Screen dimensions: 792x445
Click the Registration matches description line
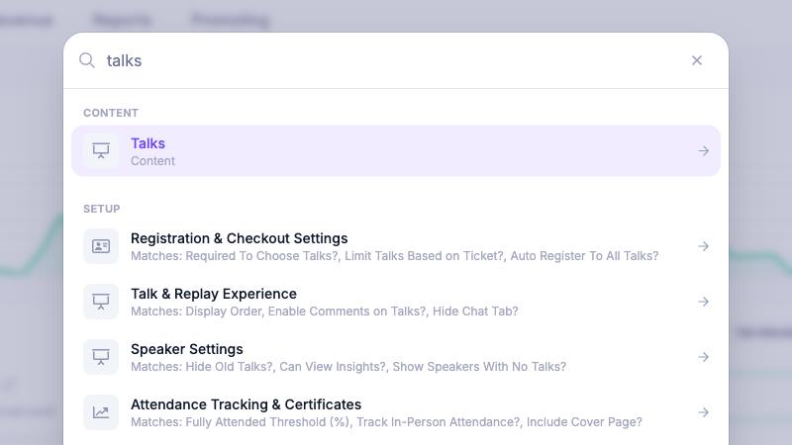coord(394,256)
